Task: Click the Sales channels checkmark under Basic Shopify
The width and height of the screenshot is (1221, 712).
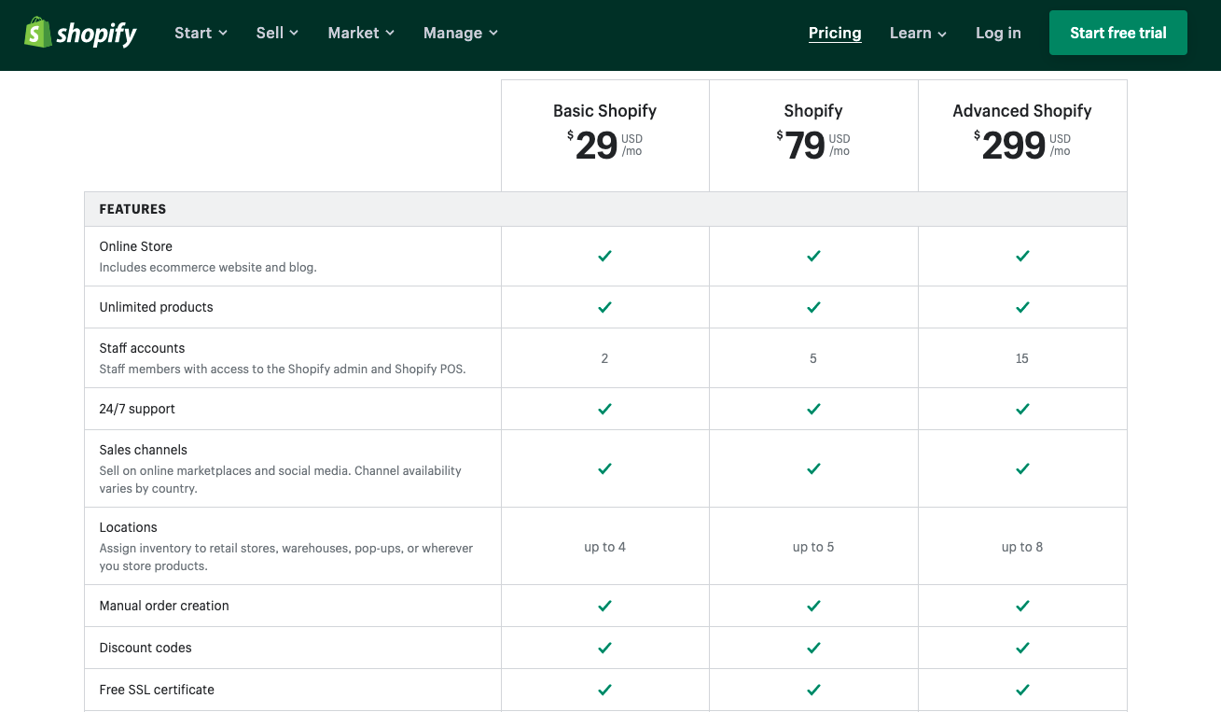Action: [604, 468]
